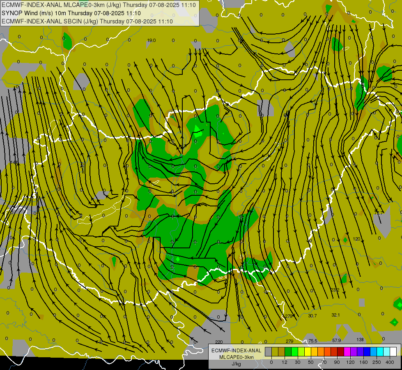
Task: Click the 220 value on the map
Action: click(x=219, y=342)
